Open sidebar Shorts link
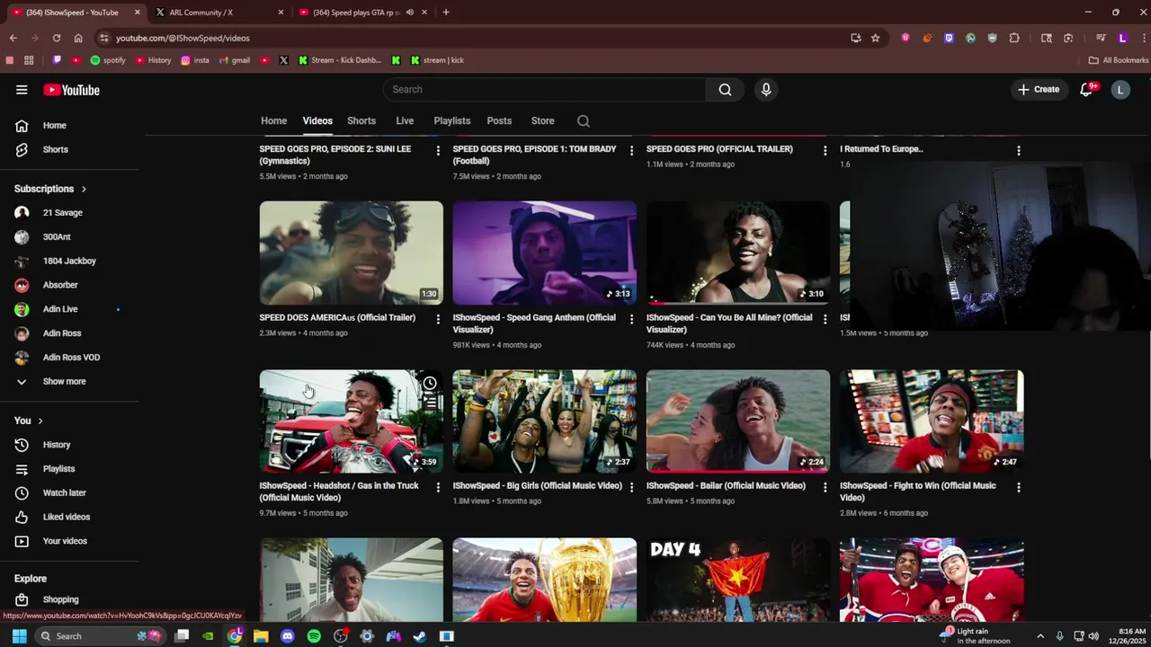The image size is (1151, 647). [x=55, y=150]
